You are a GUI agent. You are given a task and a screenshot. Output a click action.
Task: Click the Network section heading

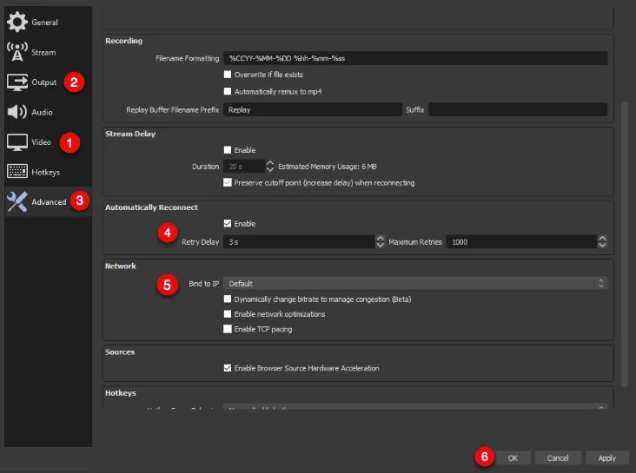click(121, 266)
